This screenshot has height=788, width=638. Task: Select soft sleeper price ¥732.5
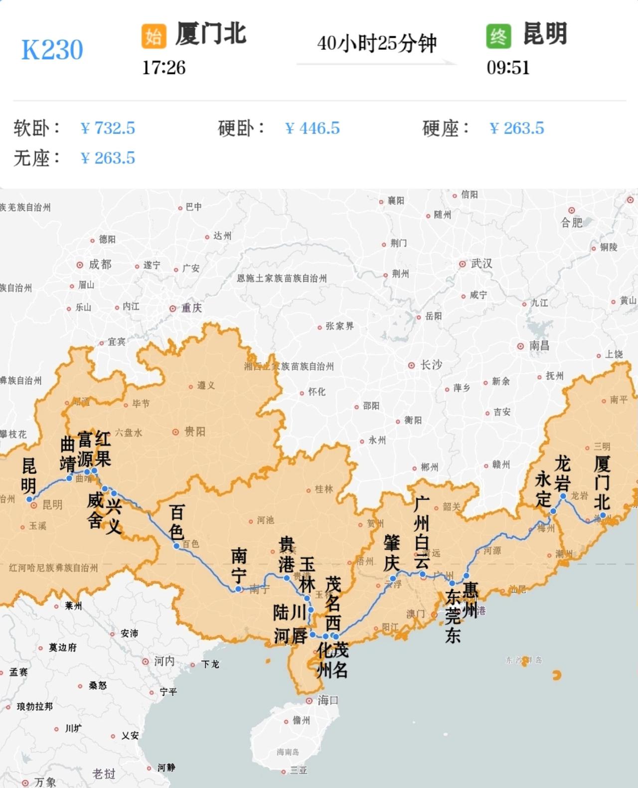108,128
